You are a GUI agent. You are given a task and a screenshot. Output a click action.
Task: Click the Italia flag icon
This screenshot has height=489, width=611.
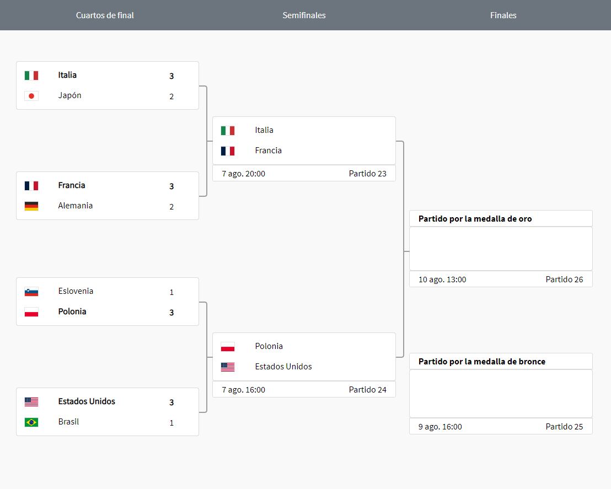pos(31,75)
